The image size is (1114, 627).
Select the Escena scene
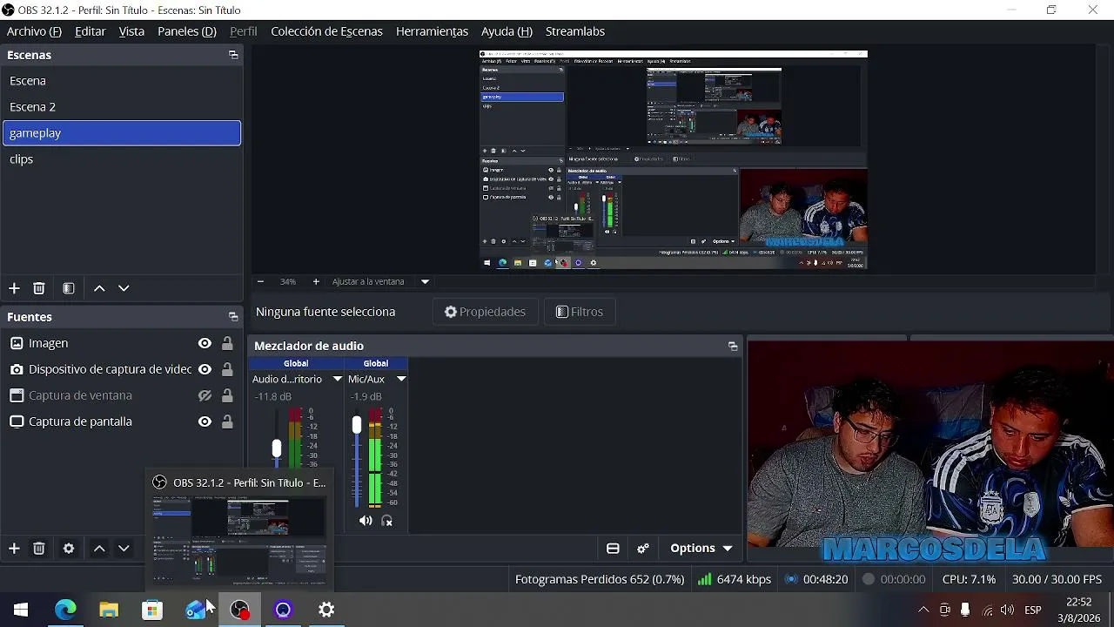pos(122,81)
